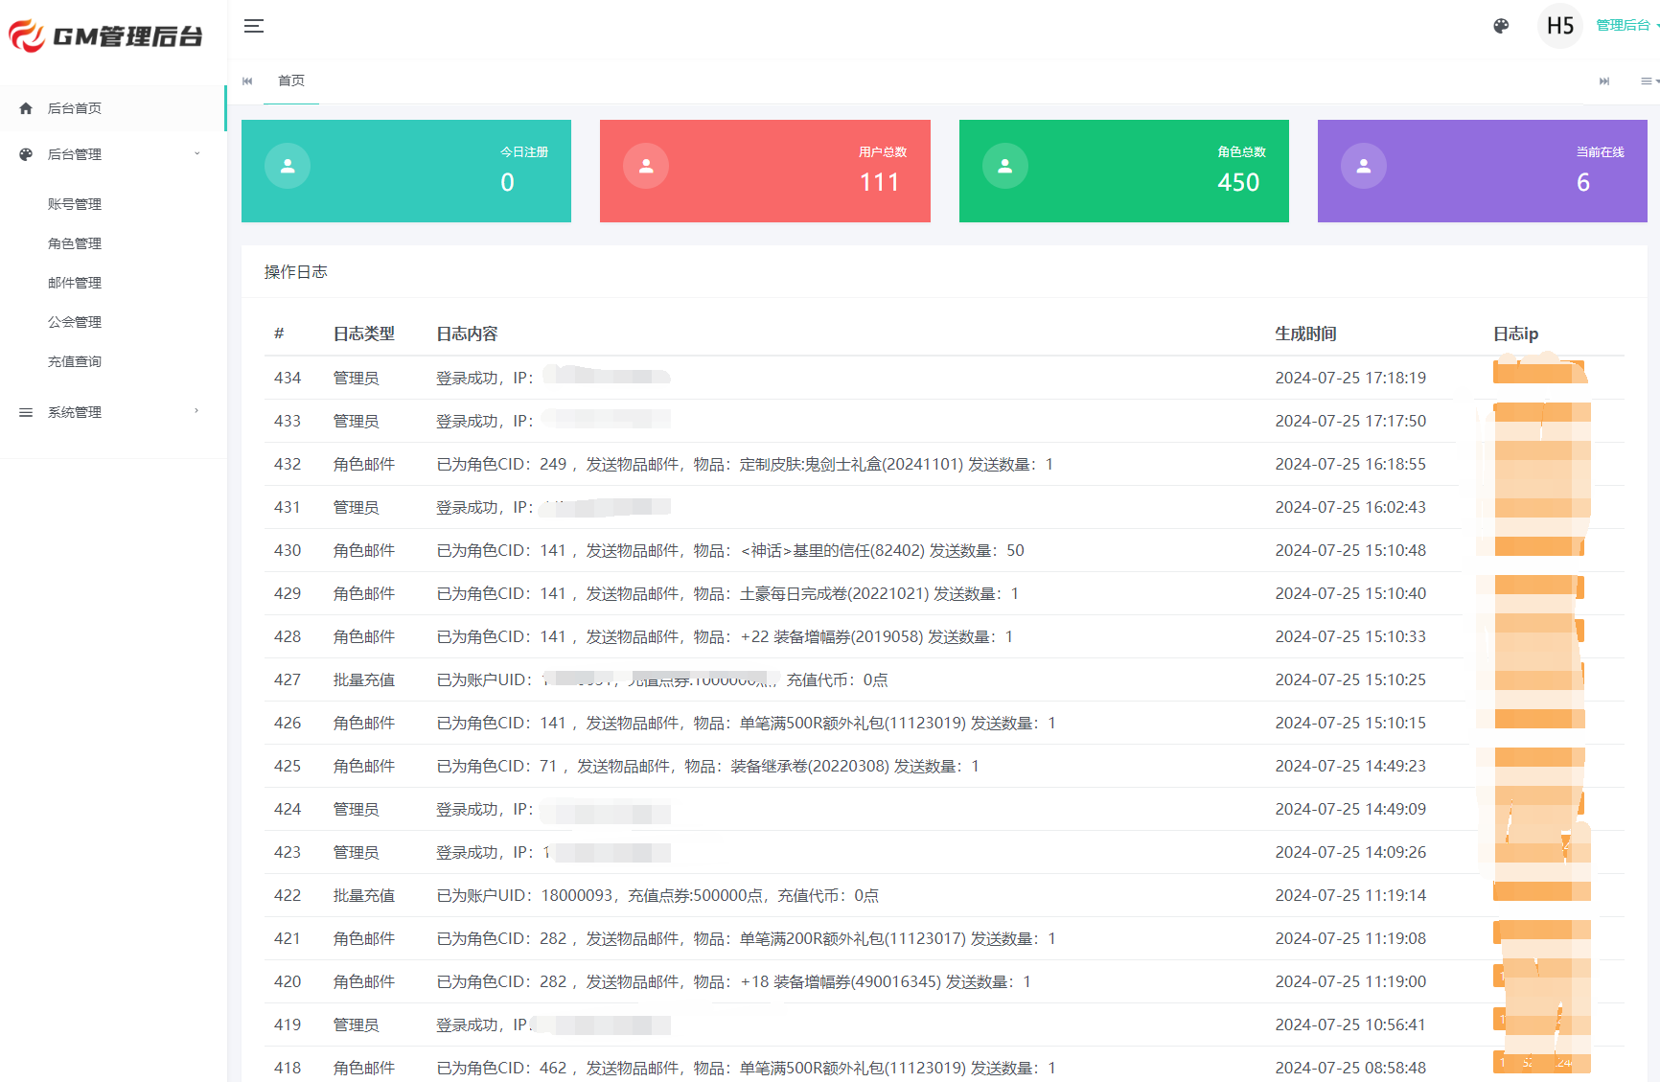Open 角色管理 in the sidebar
The height and width of the screenshot is (1082, 1660).
75,243
